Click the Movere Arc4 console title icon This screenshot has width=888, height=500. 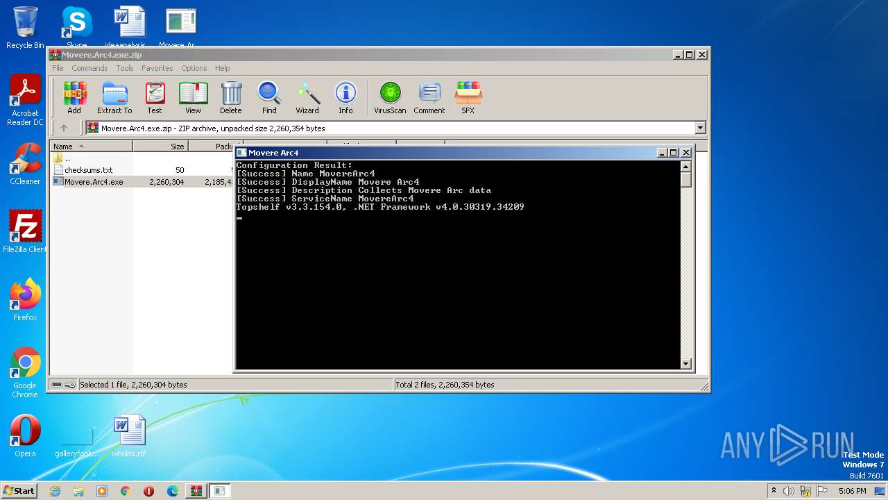241,153
